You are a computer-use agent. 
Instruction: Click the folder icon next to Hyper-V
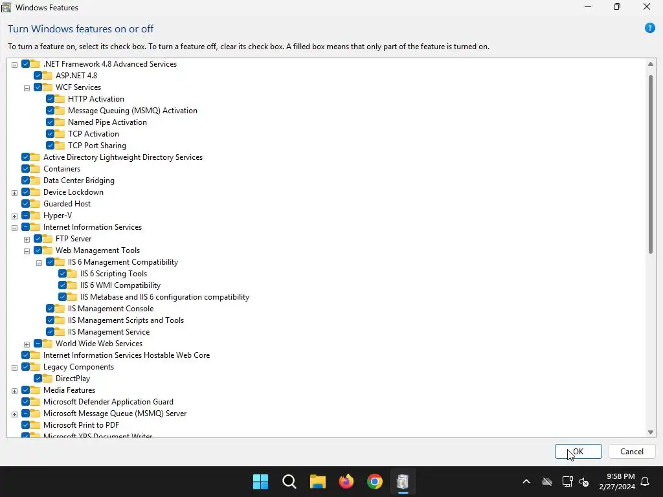[35, 215]
